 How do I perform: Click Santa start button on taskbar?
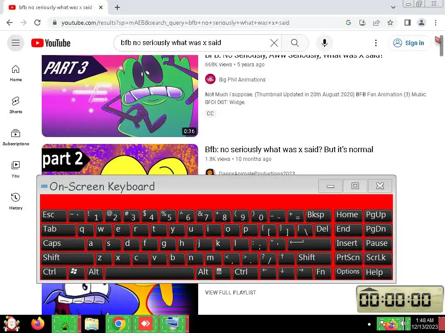[11, 323]
